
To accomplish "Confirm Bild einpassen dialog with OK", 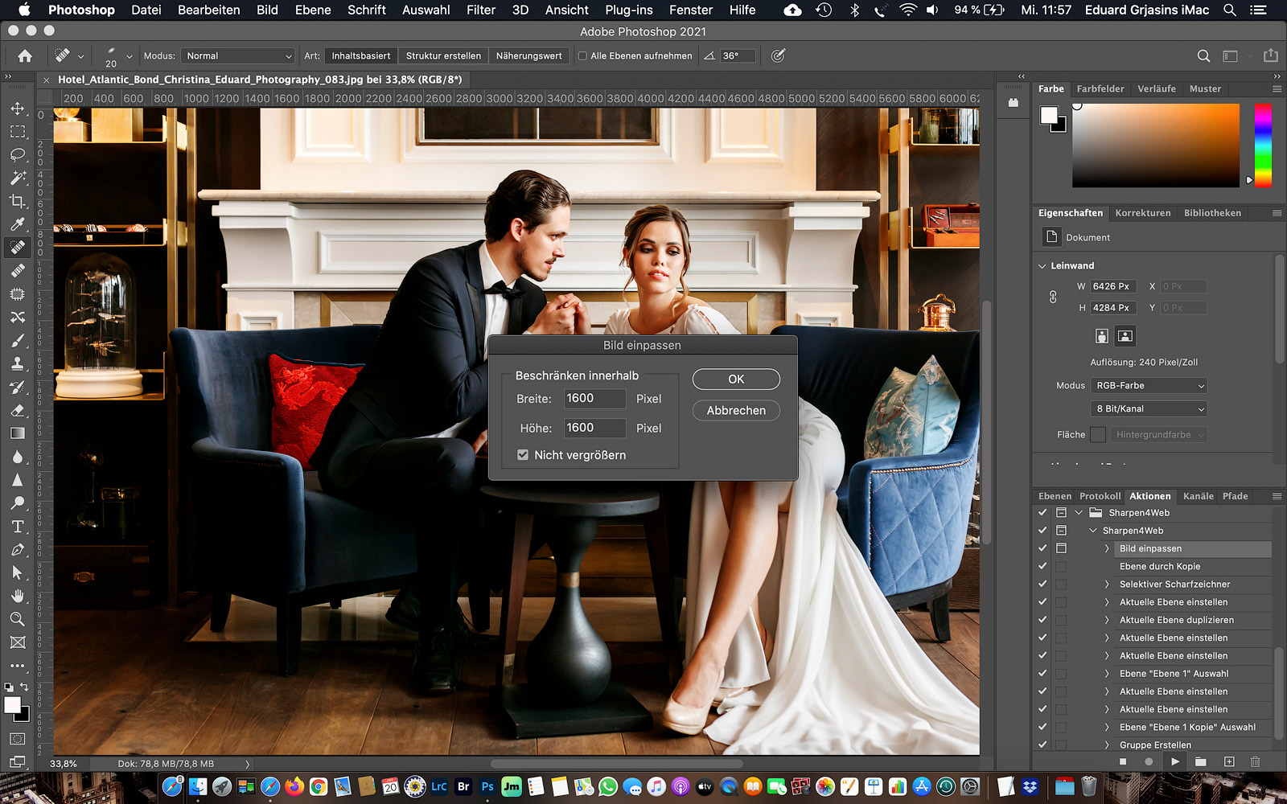I will [736, 379].
